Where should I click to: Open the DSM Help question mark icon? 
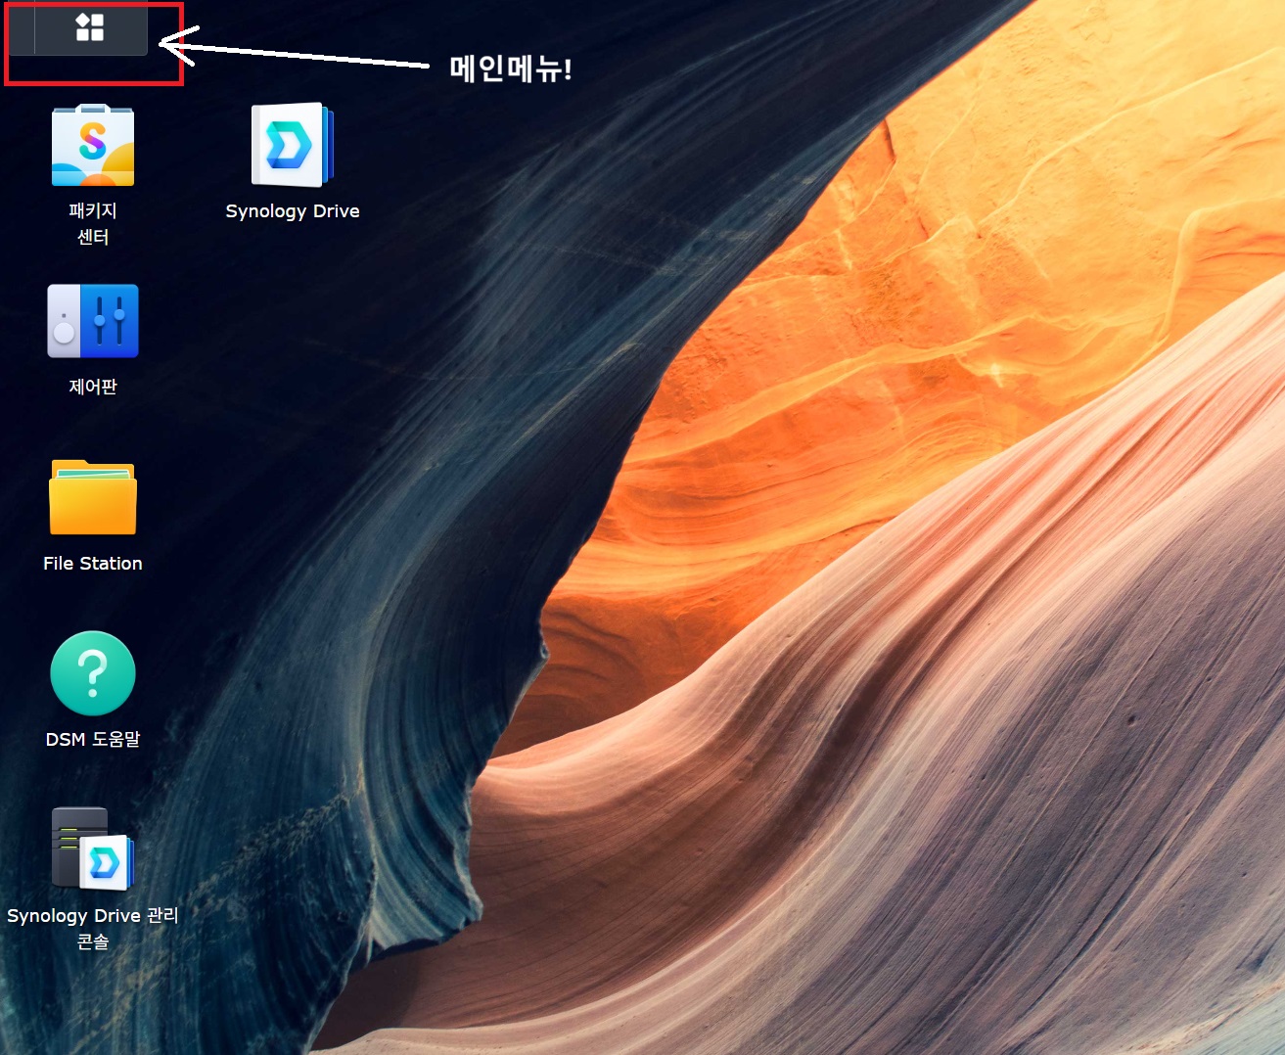pyautogui.click(x=93, y=673)
